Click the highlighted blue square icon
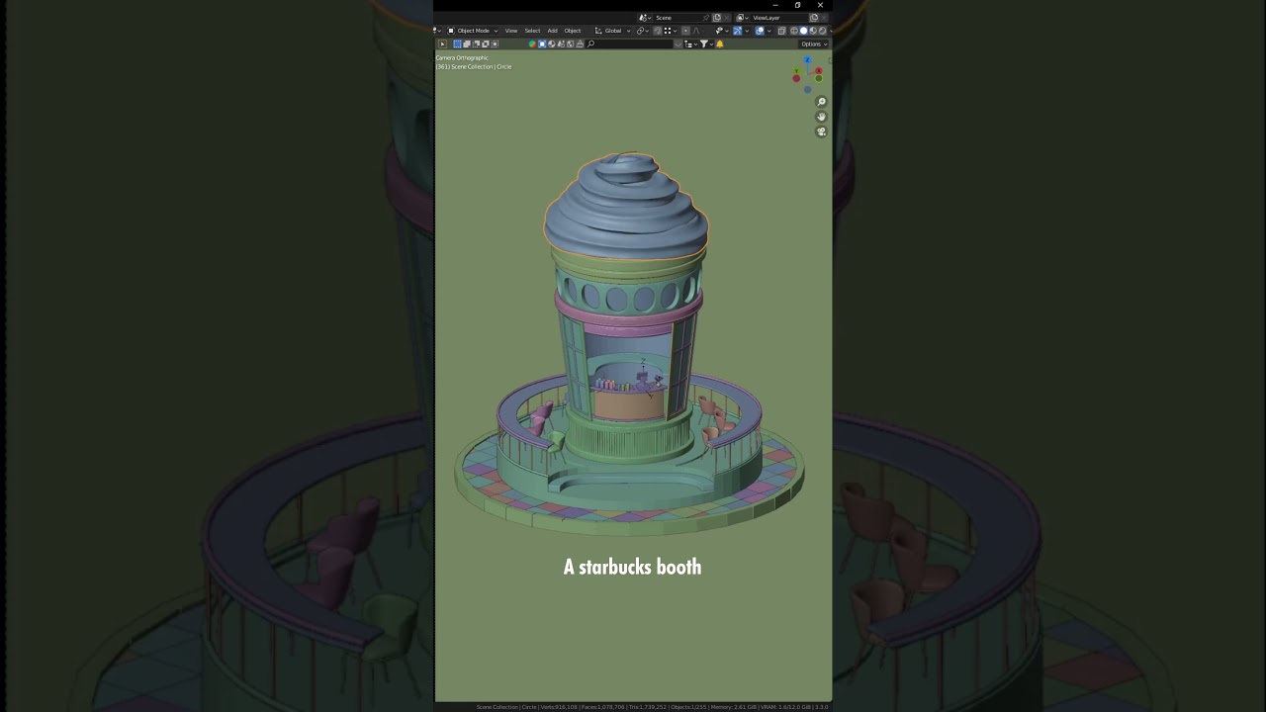This screenshot has height=712, width=1266. (x=542, y=44)
